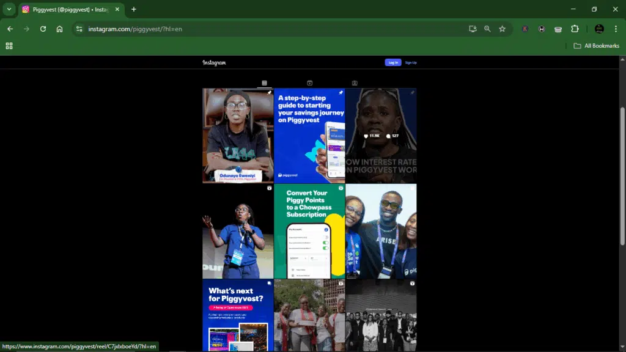Click the Sign Up link
626x352 pixels.
(x=411, y=62)
